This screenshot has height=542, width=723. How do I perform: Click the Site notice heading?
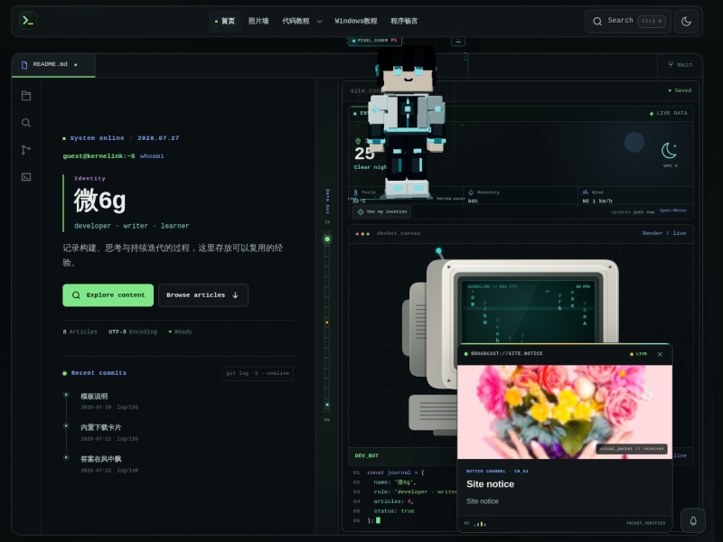coord(490,484)
